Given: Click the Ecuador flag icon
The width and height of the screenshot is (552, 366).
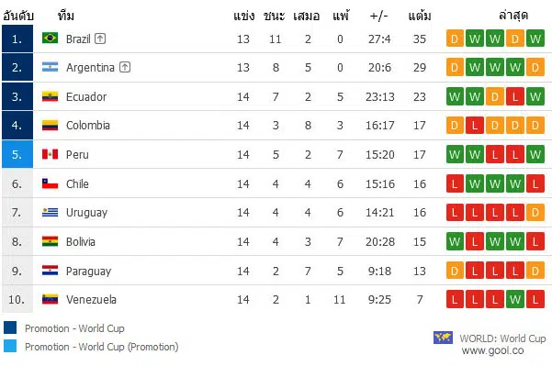Looking at the screenshot, I should (50, 96).
